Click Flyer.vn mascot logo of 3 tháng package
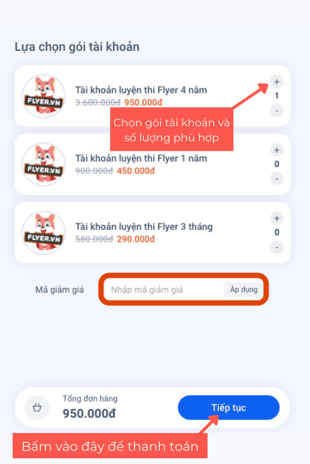 click(44, 232)
